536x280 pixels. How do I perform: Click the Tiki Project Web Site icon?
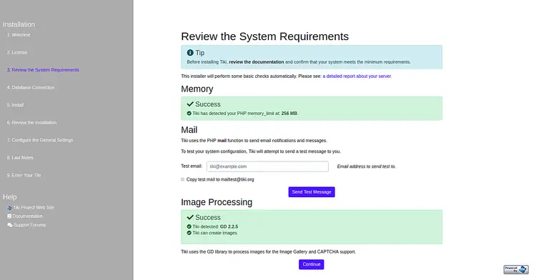coord(9,208)
